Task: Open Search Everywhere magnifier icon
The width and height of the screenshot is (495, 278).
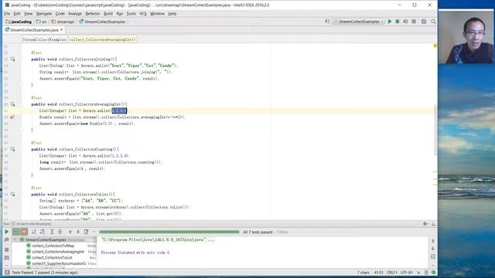Action: point(433,22)
